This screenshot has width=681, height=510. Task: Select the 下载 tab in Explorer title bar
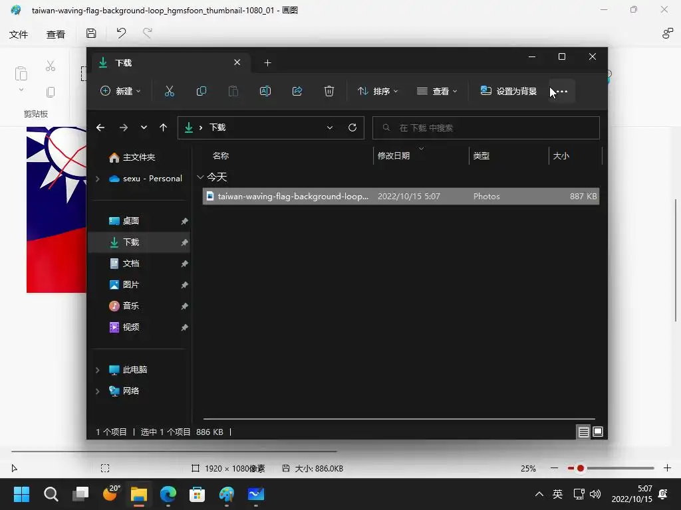pyautogui.click(x=171, y=63)
